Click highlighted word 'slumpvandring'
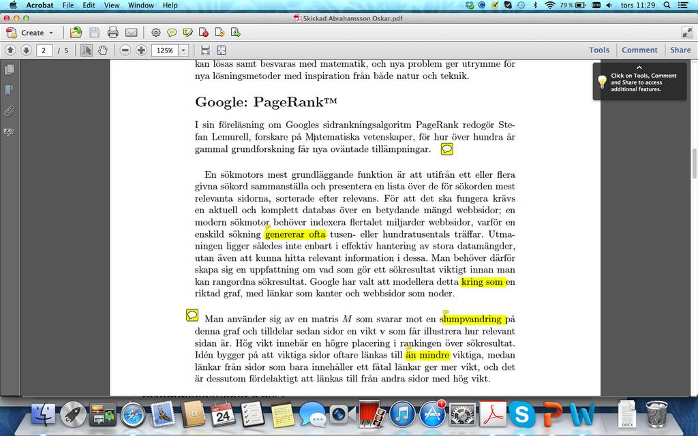The image size is (698, 436). (472, 320)
